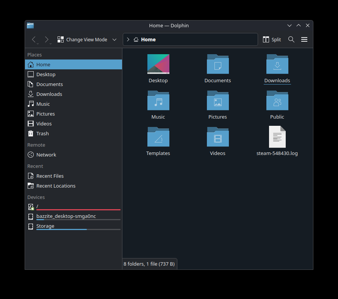Viewport: 338px width, 299px height.
Task: Expand the Change View Mode dropdown arrow
Action: [x=114, y=40]
